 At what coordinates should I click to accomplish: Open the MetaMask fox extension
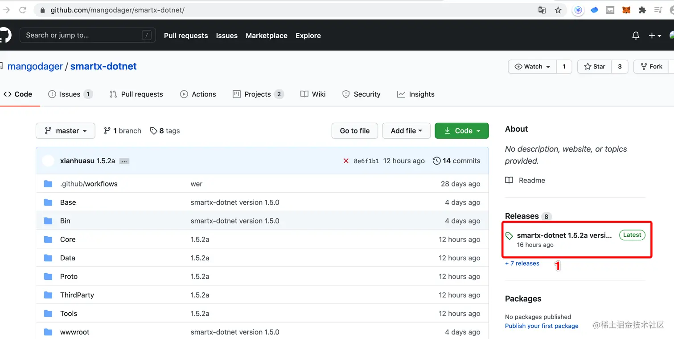coord(626,10)
